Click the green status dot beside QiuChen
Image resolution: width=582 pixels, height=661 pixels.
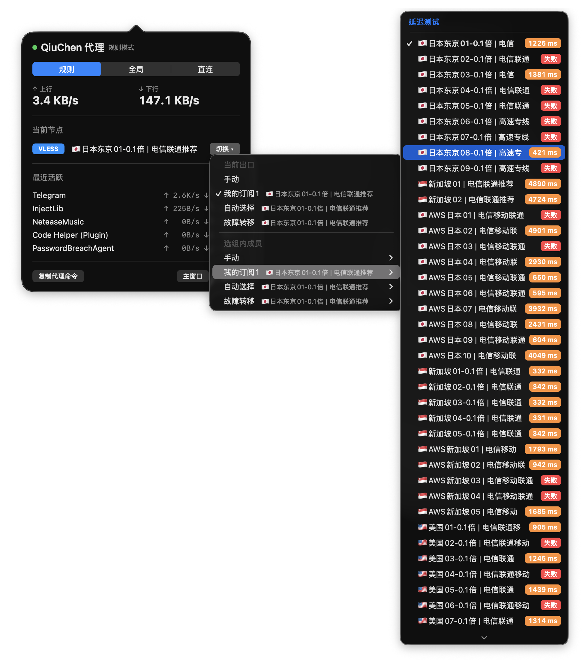click(x=35, y=47)
